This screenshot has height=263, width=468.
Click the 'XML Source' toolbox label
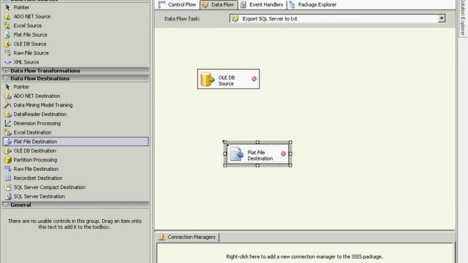tap(26, 62)
